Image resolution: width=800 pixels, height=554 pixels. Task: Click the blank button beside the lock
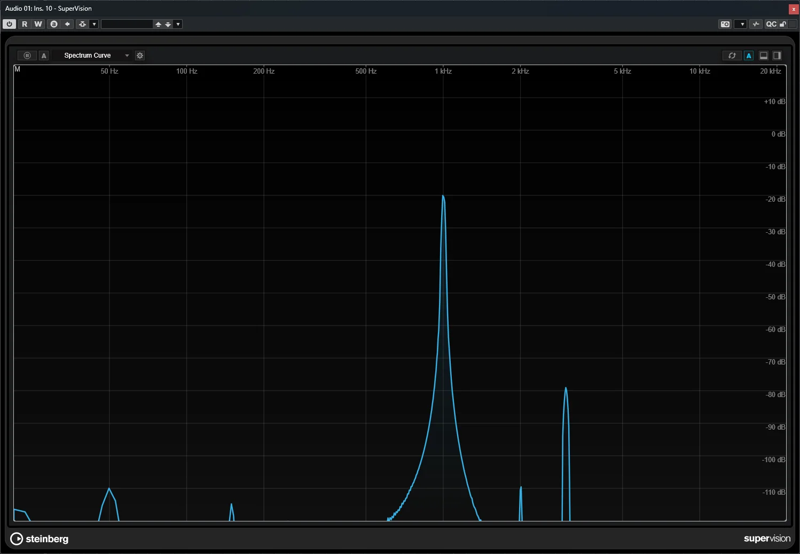(x=793, y=24)
